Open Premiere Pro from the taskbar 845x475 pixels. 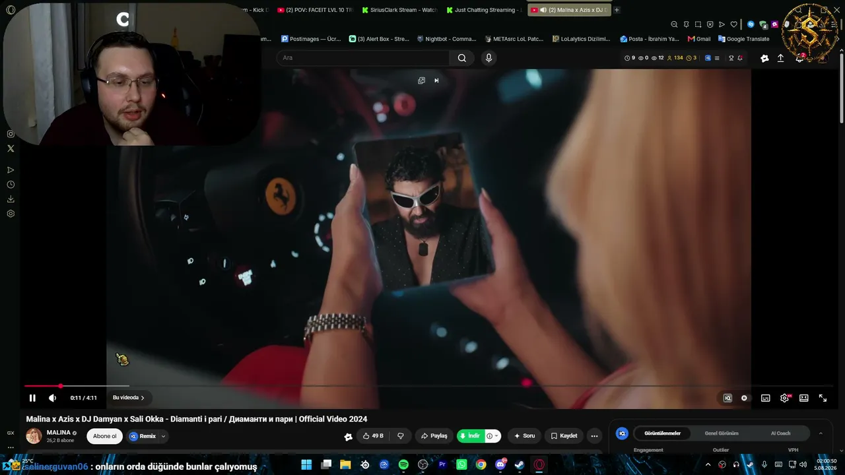tap(442, 464)
